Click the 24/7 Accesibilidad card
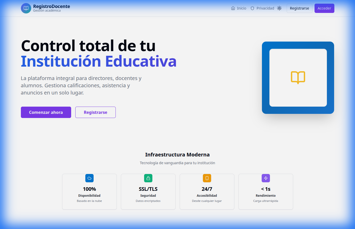This screenshot has width=355, height=229. pyautogui.click(x=207, y=192)
